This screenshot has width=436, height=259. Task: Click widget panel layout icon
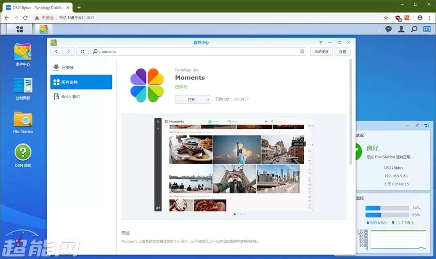[x=426, y=125]
